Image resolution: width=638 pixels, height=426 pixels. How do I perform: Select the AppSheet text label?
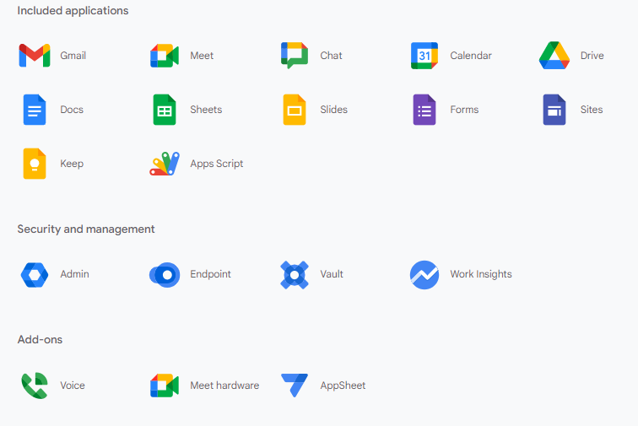(343, 386)
